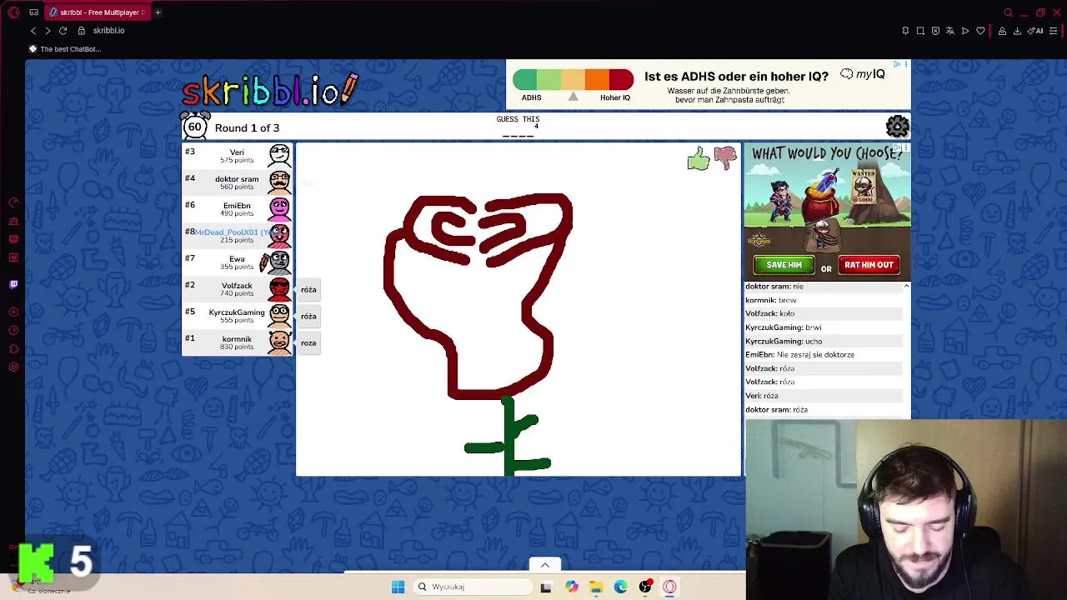Open Microsoft Edge from the taskbar
This screenshot has width=1067, height=600.
coord(621,587)
